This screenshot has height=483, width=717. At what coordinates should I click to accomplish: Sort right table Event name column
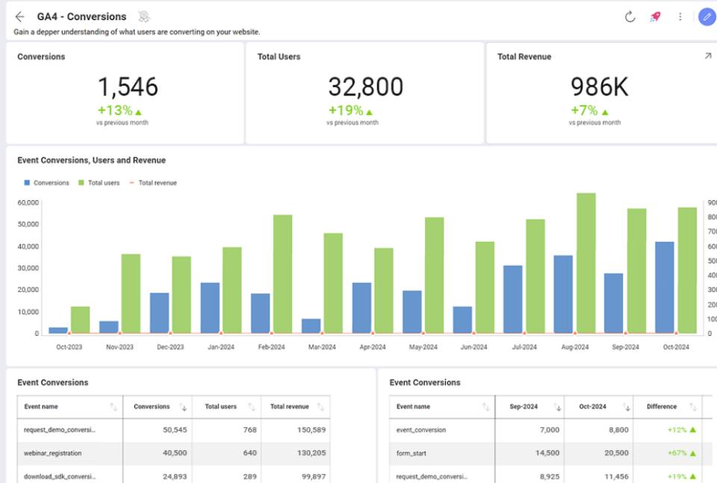point(485,407)
